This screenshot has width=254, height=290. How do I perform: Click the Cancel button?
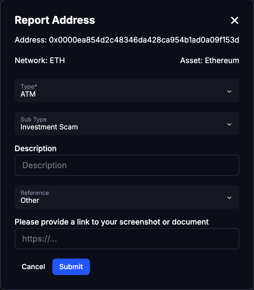pyautogui.click(x=33, y=267)
